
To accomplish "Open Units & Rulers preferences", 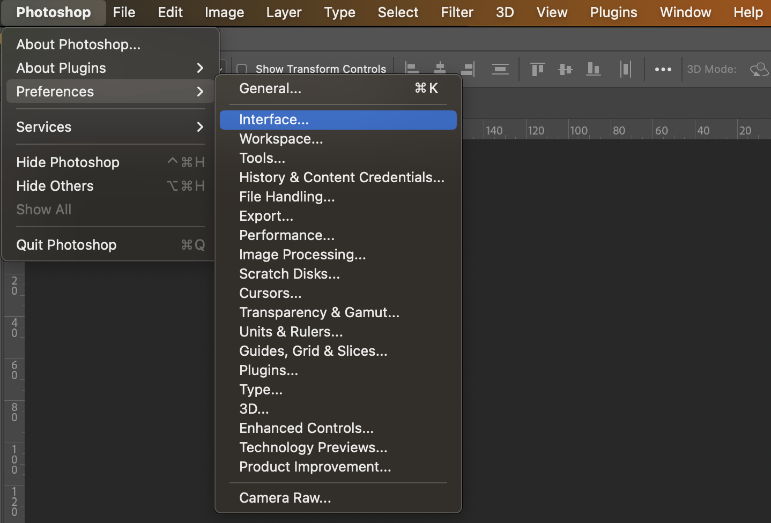I will pos(291,332).
